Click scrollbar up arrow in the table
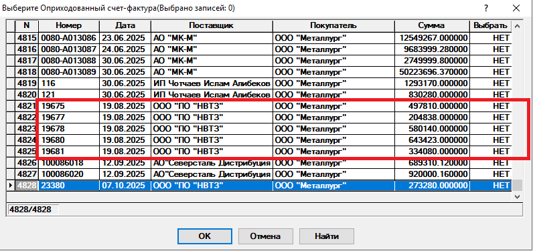This screenshot has width=533, height=251. (x=517, y=26)
